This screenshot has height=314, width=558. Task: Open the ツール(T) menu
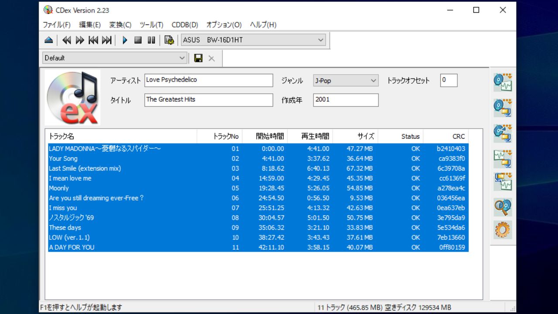click(151, 25)
